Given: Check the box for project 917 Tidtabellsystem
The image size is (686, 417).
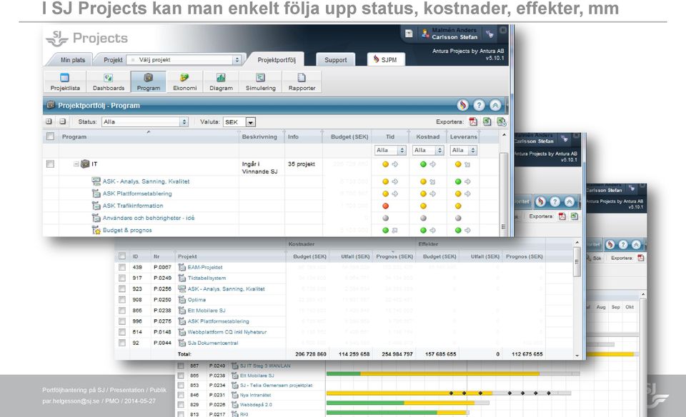Looking at the screenshot, I should (122, 278).
